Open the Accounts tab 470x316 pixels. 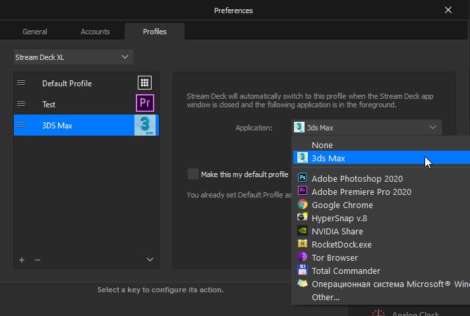pyautogui.click(x=95, y=32)
